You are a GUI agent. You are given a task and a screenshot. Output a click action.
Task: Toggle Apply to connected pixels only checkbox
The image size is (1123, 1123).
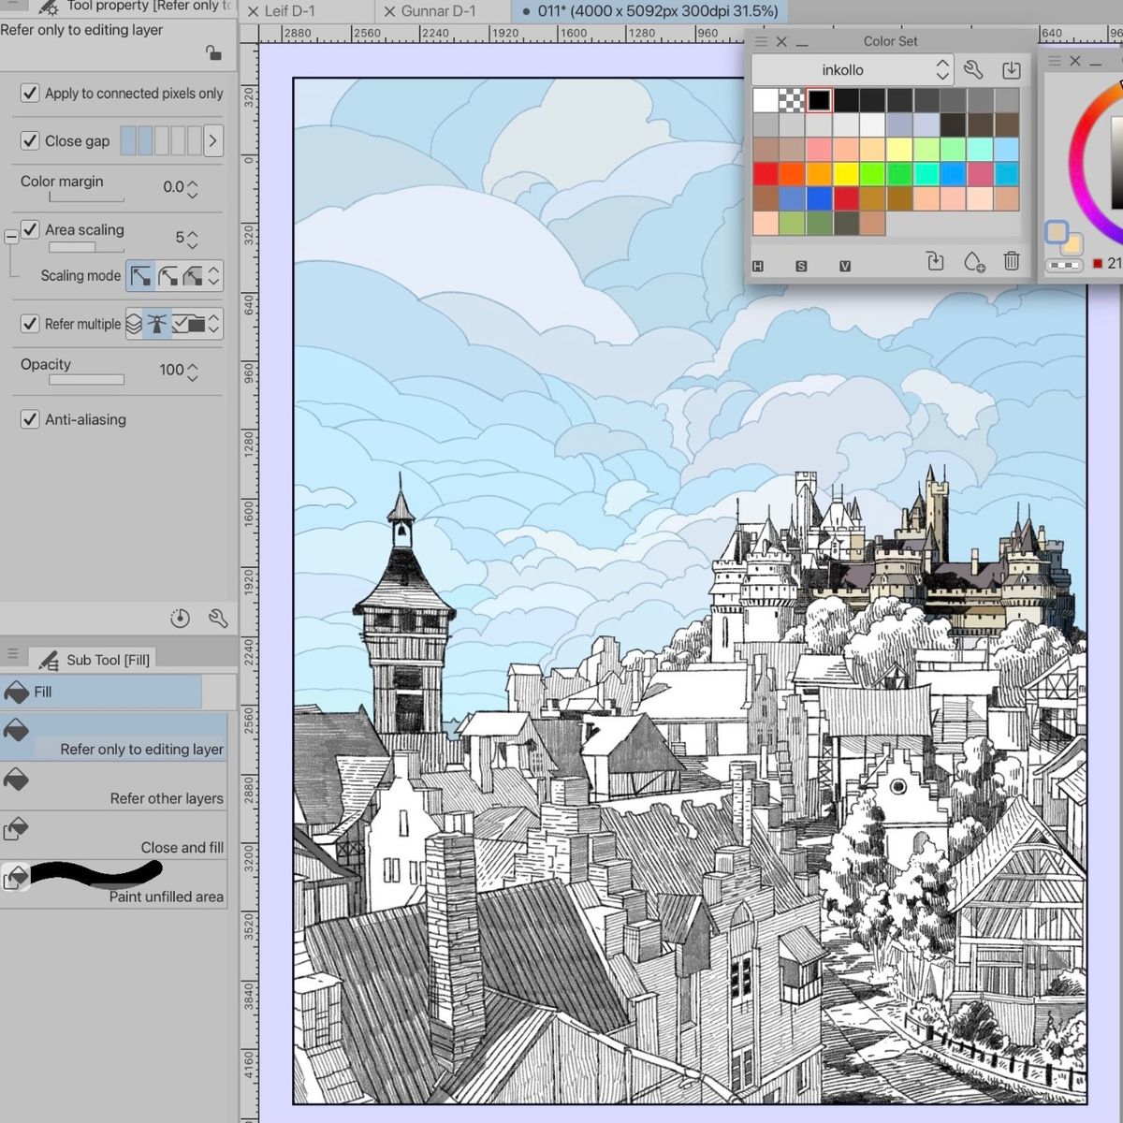[x=30, y=93]
